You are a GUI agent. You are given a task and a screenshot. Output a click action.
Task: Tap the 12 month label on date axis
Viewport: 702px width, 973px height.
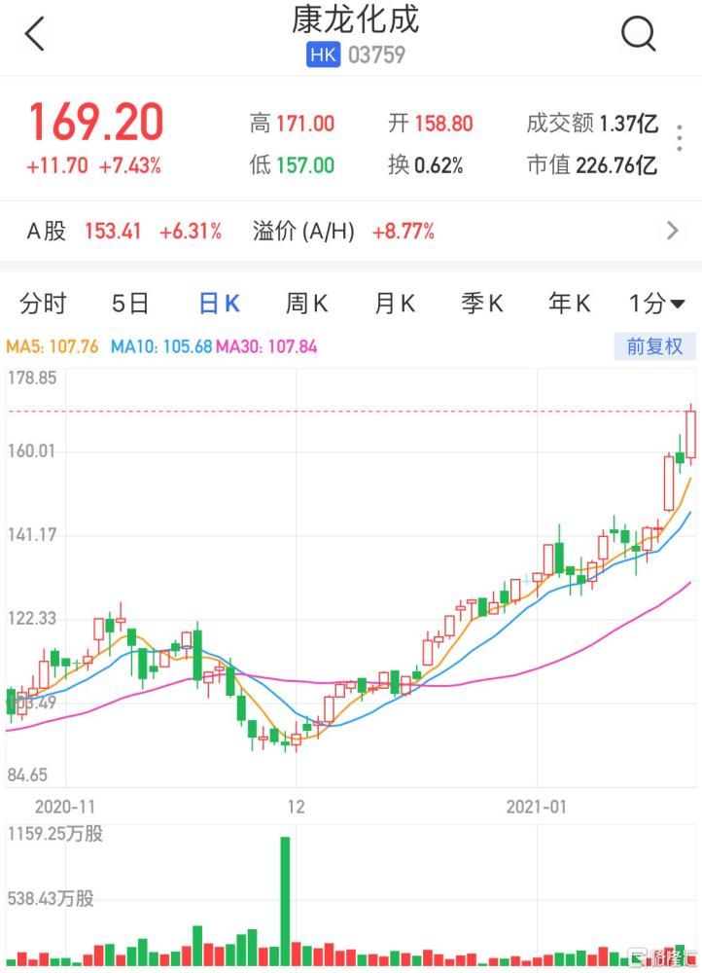point(296,807)
